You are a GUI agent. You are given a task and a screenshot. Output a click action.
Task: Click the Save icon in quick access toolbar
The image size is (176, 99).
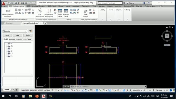(x=16, y=3)
